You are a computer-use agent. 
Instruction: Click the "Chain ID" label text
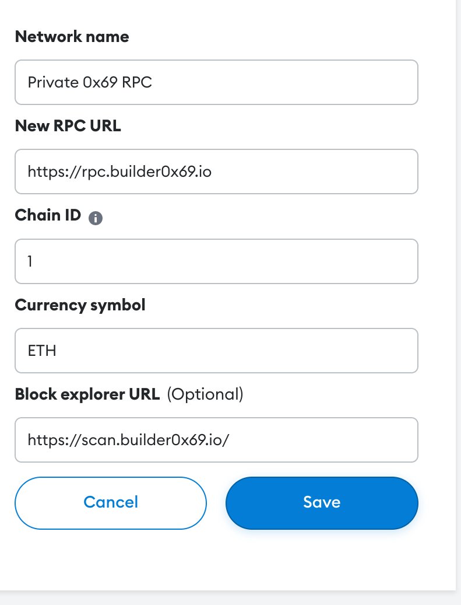click(x=48, y=215)
